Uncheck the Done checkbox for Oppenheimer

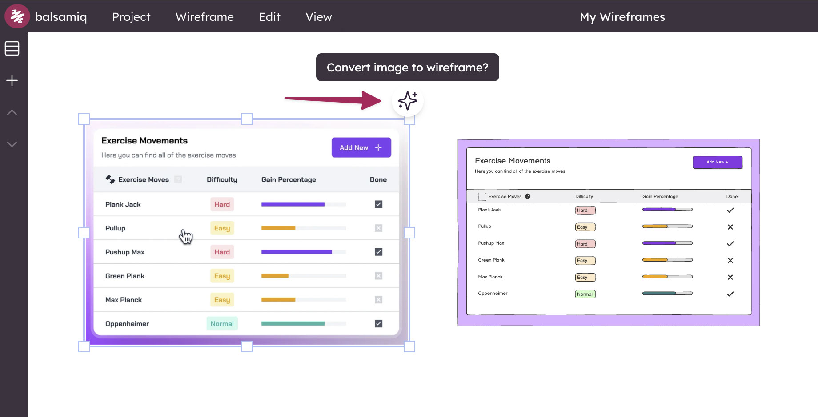coord(378,323)
